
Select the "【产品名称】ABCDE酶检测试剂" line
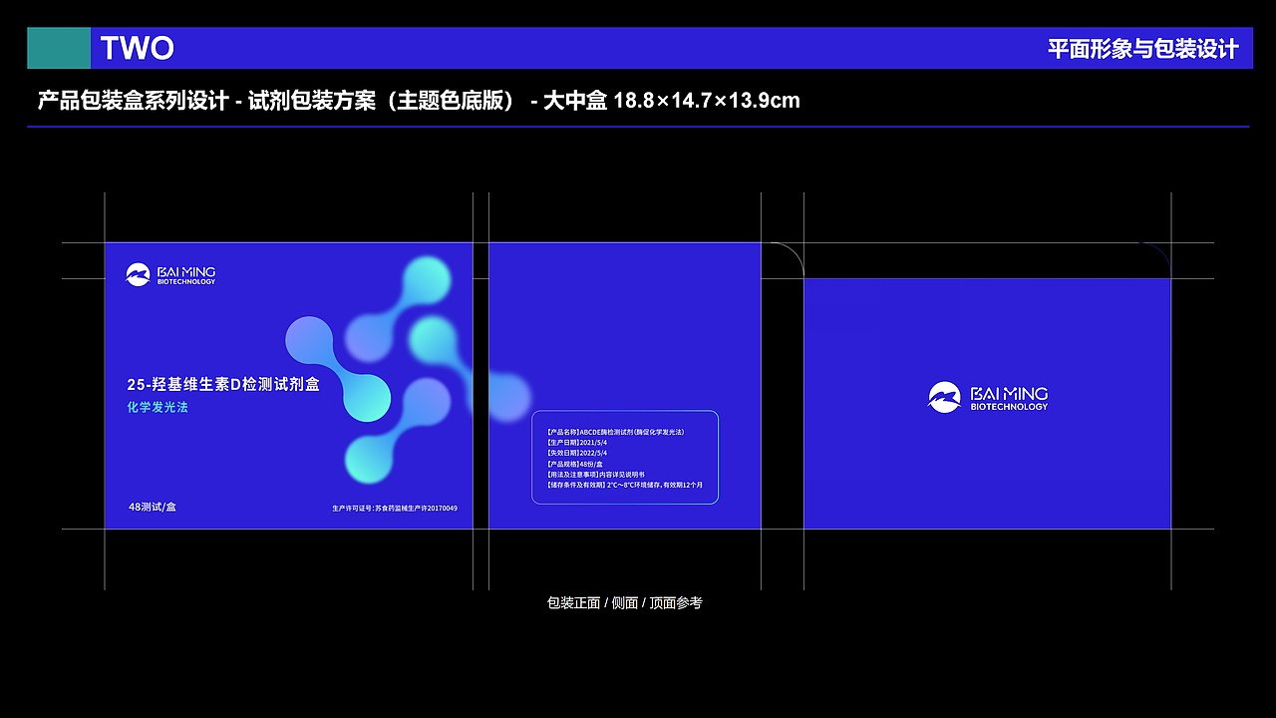[616, 433]
